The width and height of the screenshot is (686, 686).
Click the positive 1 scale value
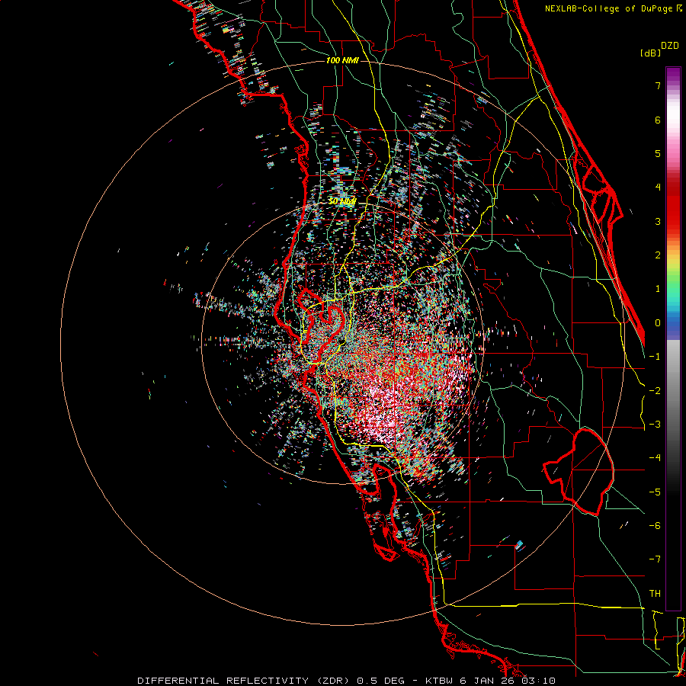coord(658,289)
